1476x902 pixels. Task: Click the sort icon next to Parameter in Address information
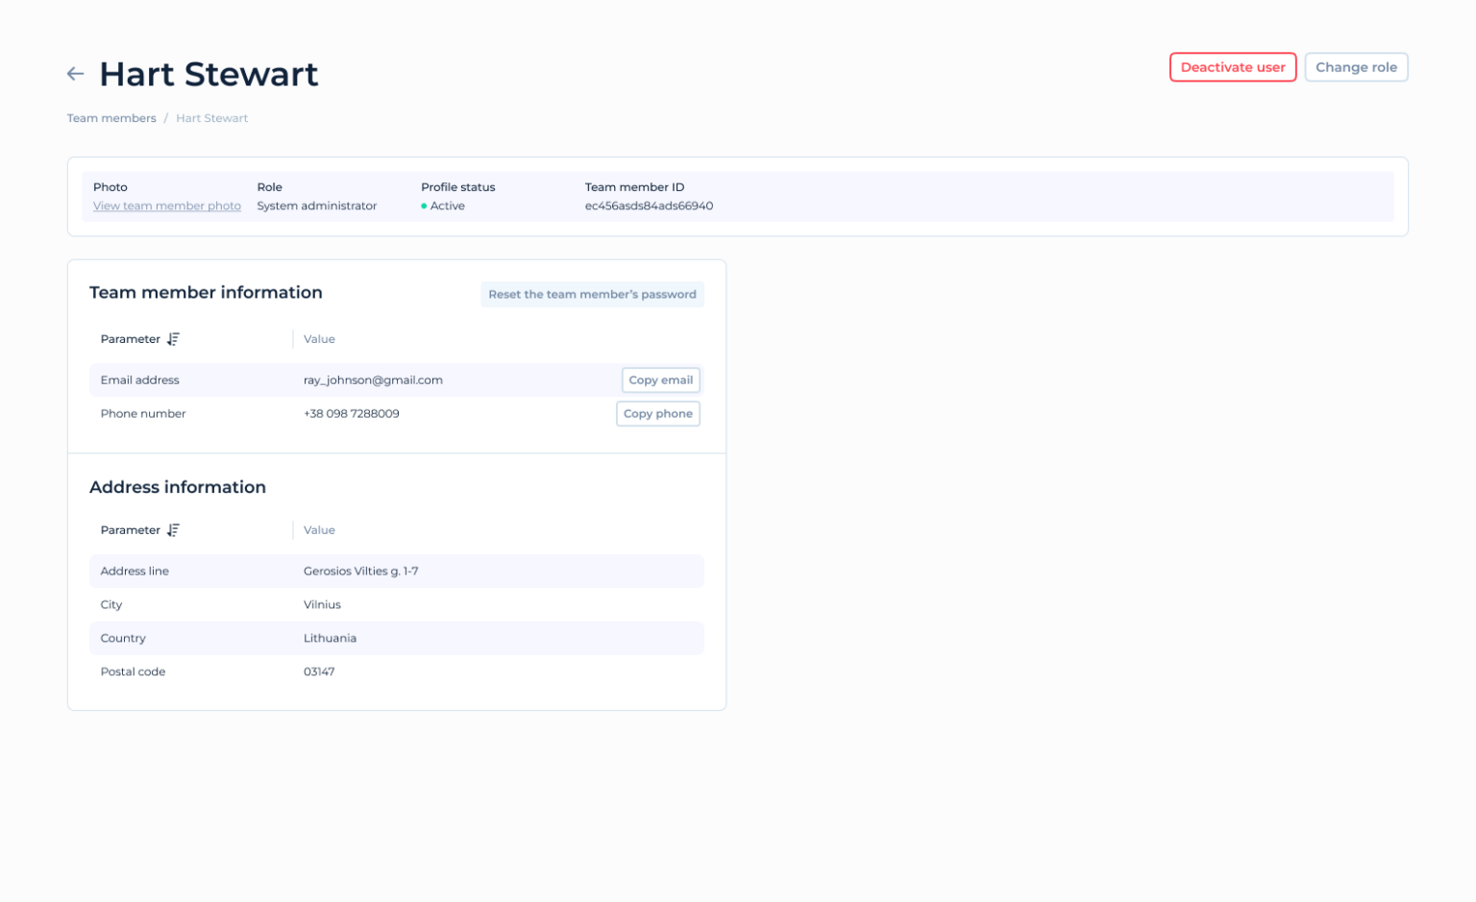pos(173,529)
